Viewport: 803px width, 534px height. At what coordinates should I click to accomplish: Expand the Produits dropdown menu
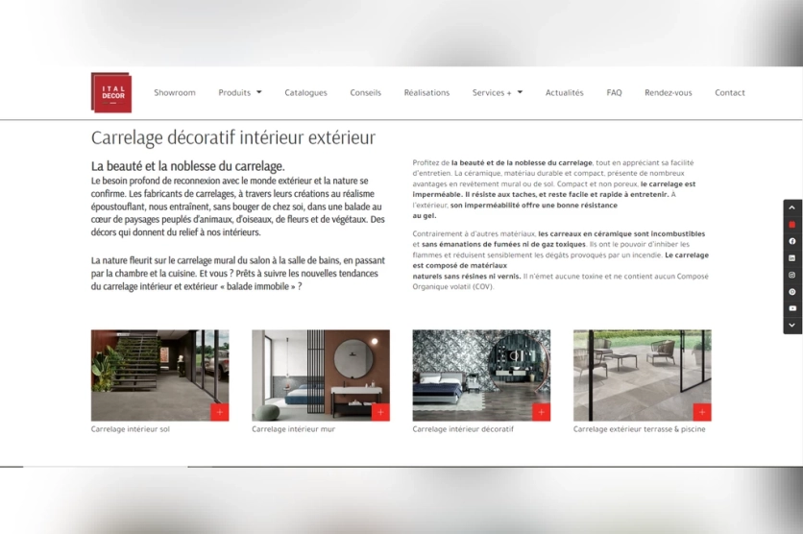[239, 93]
